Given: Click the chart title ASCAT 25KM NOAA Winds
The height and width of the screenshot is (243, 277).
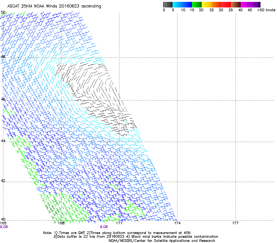Looking at the screenshot, I should click(54, 6).
